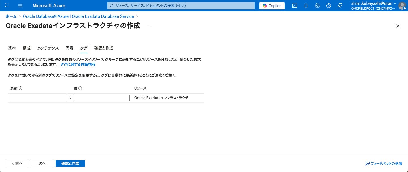Switch to the メンテナンス tab

(x=48, y=48)
